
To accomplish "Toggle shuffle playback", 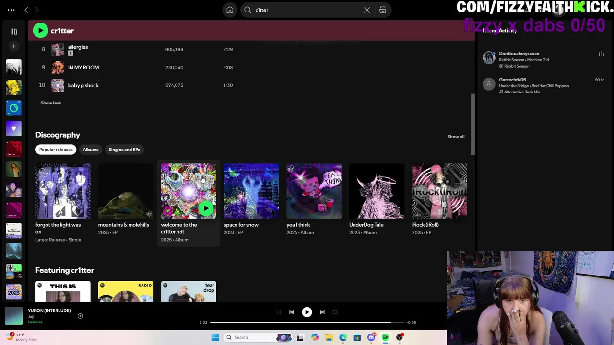I will click(279, 312).
